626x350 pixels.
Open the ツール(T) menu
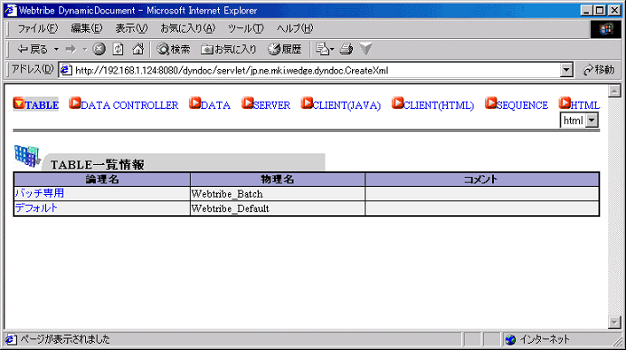(x=246, y=28)
